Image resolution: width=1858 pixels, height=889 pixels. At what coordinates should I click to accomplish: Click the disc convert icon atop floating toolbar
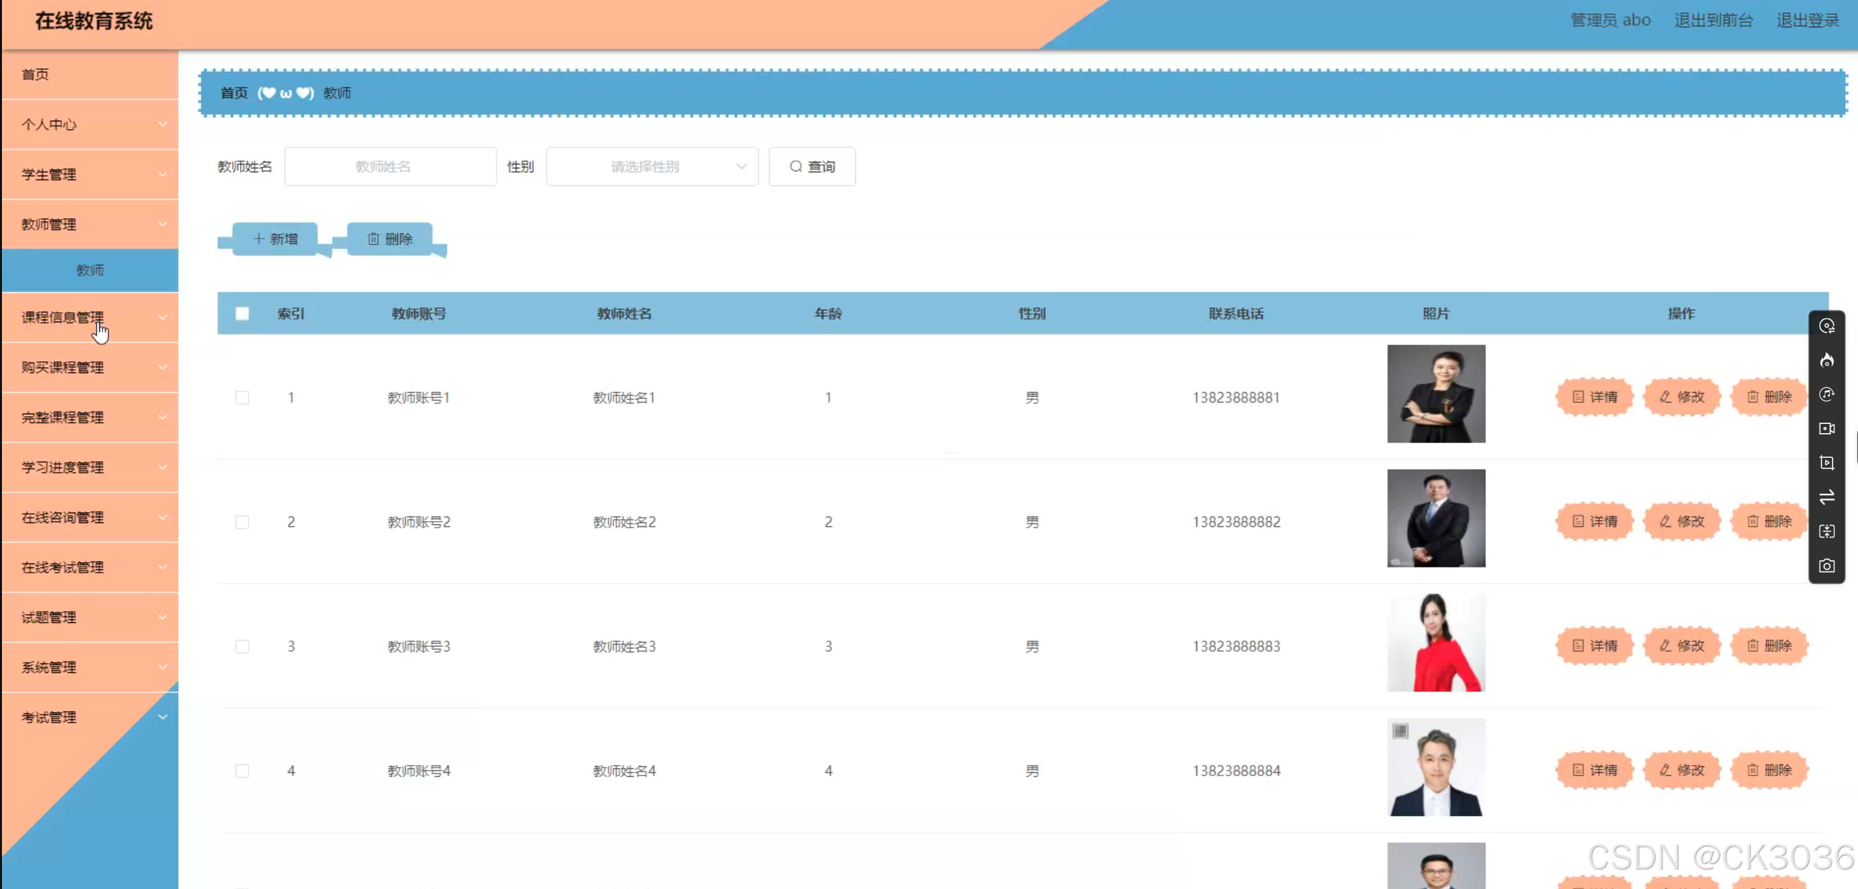[x=1826, y=326]
